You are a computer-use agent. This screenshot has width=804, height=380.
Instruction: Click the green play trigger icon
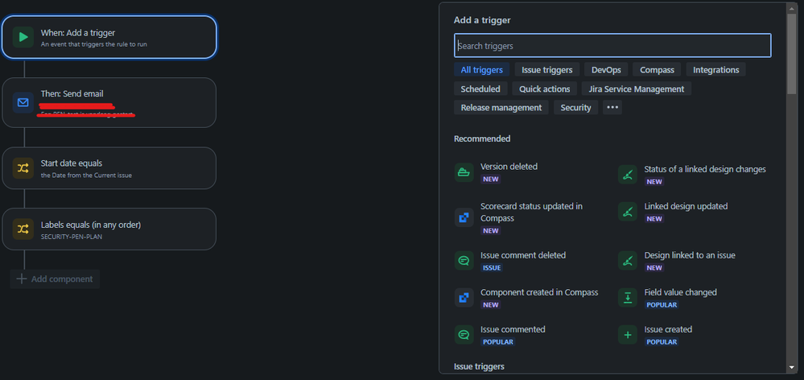pyautogui.click(x=23, y=37)
